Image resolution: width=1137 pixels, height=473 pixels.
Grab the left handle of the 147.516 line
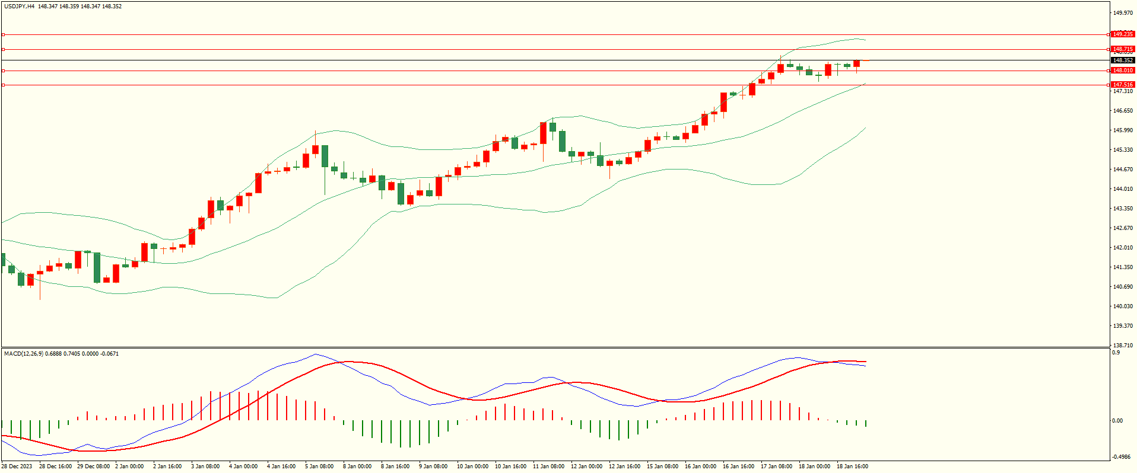click(x=3, y=85)
